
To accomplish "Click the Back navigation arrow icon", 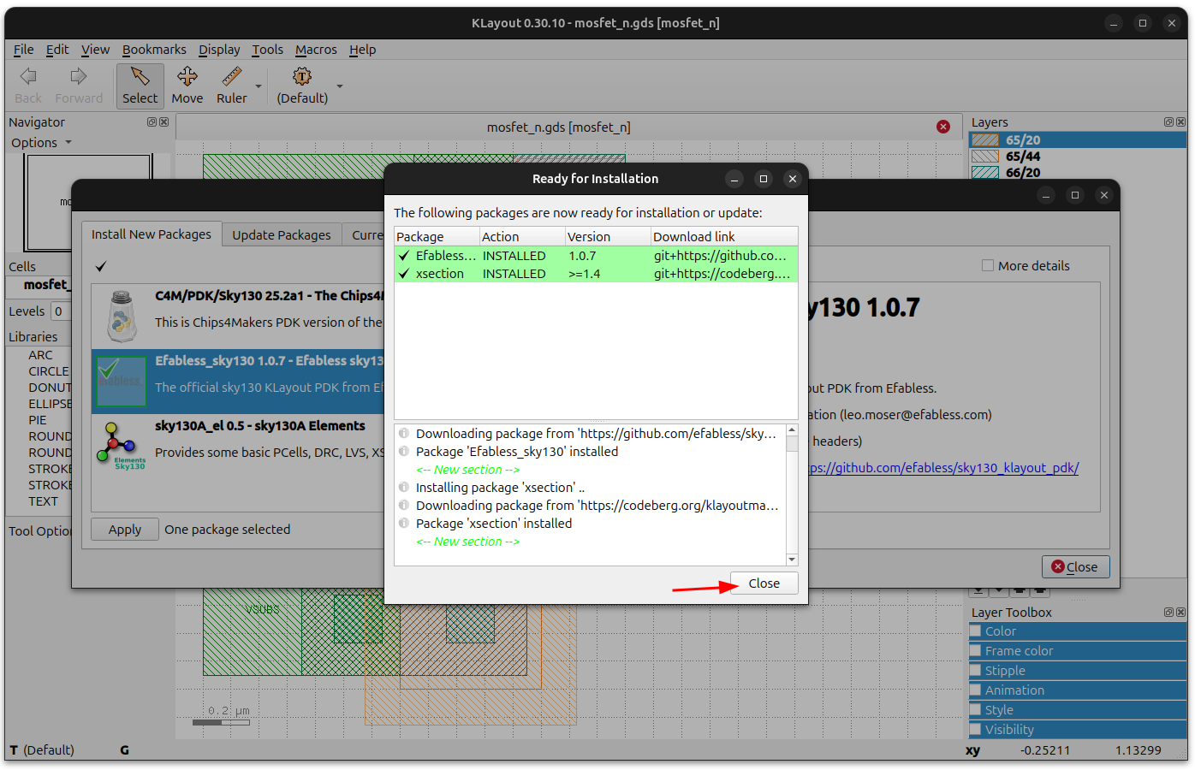I will tap(28, 77).
